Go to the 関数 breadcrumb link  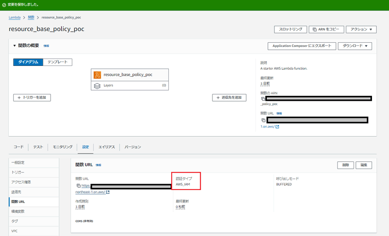click(31, 17)
